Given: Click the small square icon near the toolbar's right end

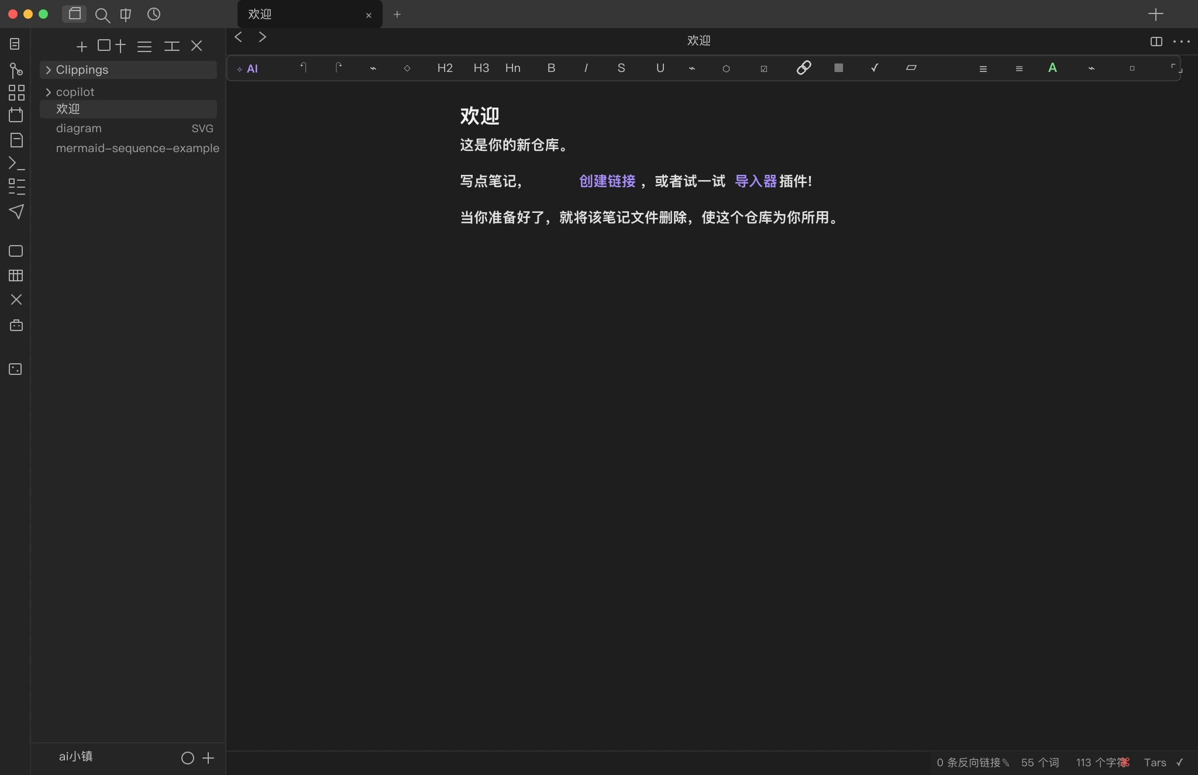Looking at the screenshot, I should (x=1132, y=68).
